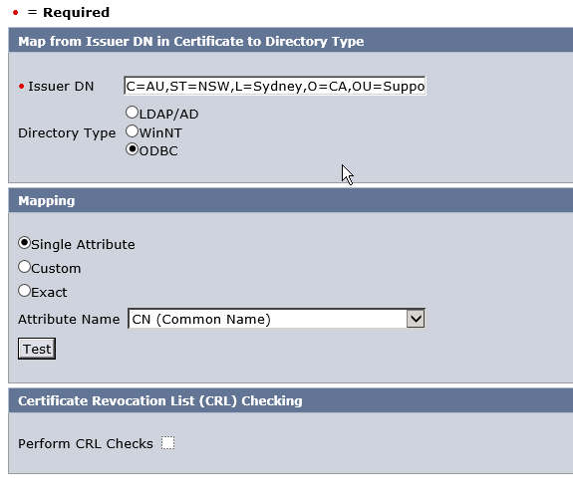Click the Attribute Name dropdown arrow
This screenshot has width=573, height=498.
(416, 319)
